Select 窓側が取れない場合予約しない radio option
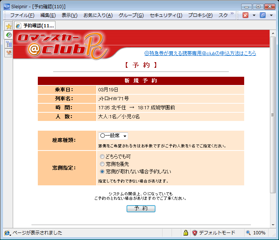279x240 pixels. click(102, 171)
